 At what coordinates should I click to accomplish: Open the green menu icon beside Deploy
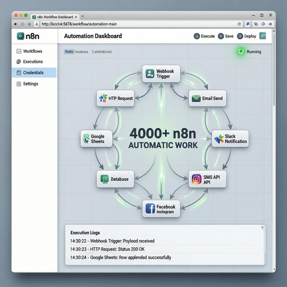pyautogui.click(x=263, y=36)
